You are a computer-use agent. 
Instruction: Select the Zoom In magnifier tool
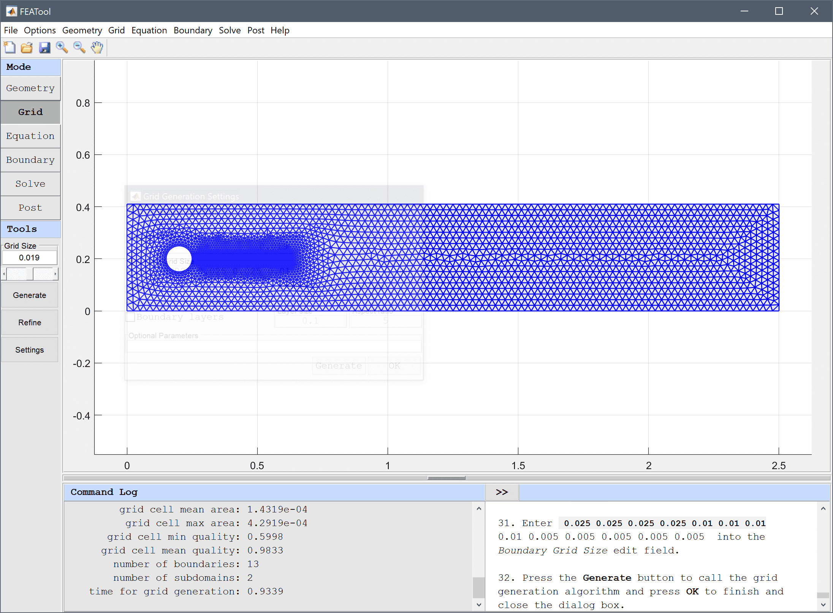tap(62, 47)
